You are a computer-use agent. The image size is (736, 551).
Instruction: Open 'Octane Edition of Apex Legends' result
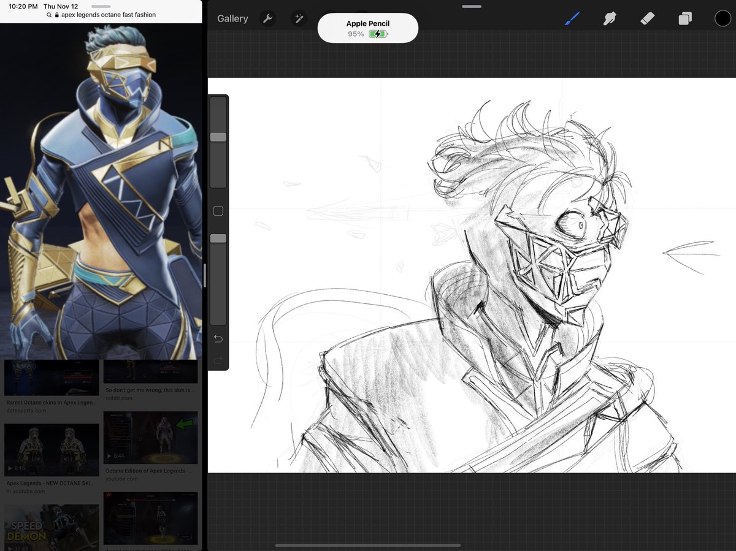(150, 471)
